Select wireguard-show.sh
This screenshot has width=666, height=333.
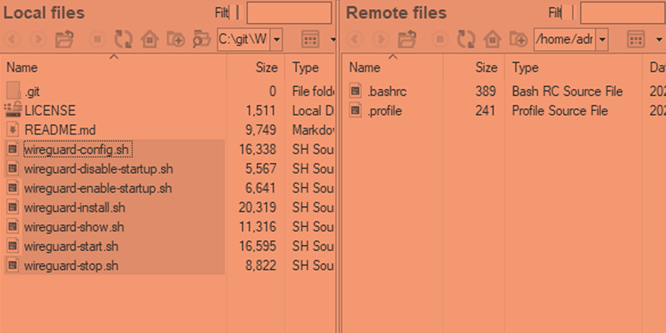coord(74,227)
